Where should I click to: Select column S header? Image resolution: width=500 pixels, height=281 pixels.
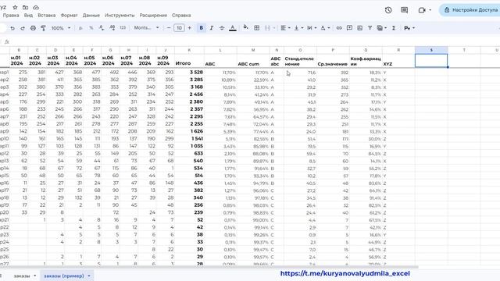(431, 50)
